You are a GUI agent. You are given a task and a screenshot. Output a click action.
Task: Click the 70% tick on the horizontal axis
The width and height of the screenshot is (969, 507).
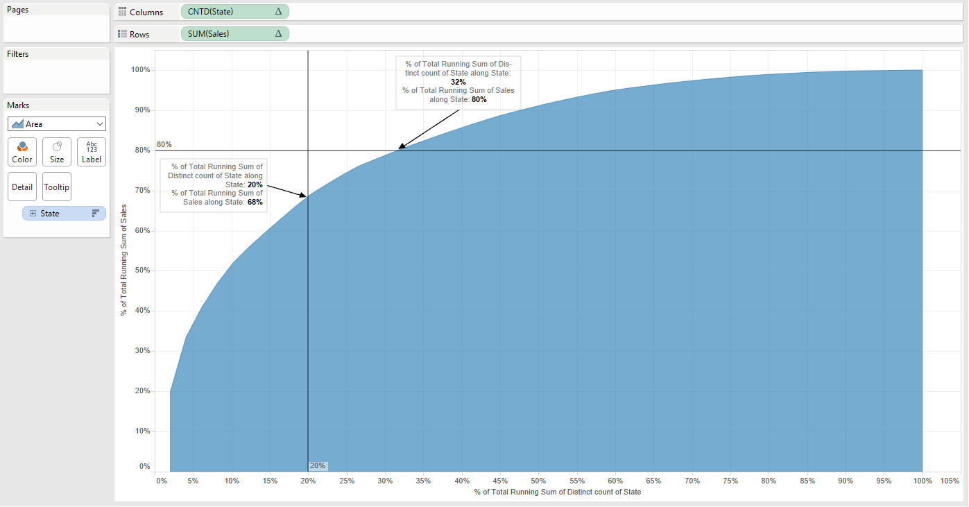[692, 481]
